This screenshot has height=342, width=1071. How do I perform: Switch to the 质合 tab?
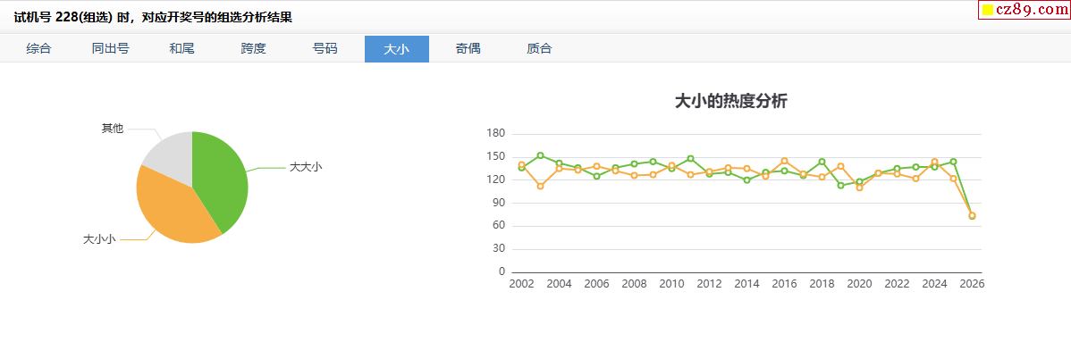[x=540, y=49]
